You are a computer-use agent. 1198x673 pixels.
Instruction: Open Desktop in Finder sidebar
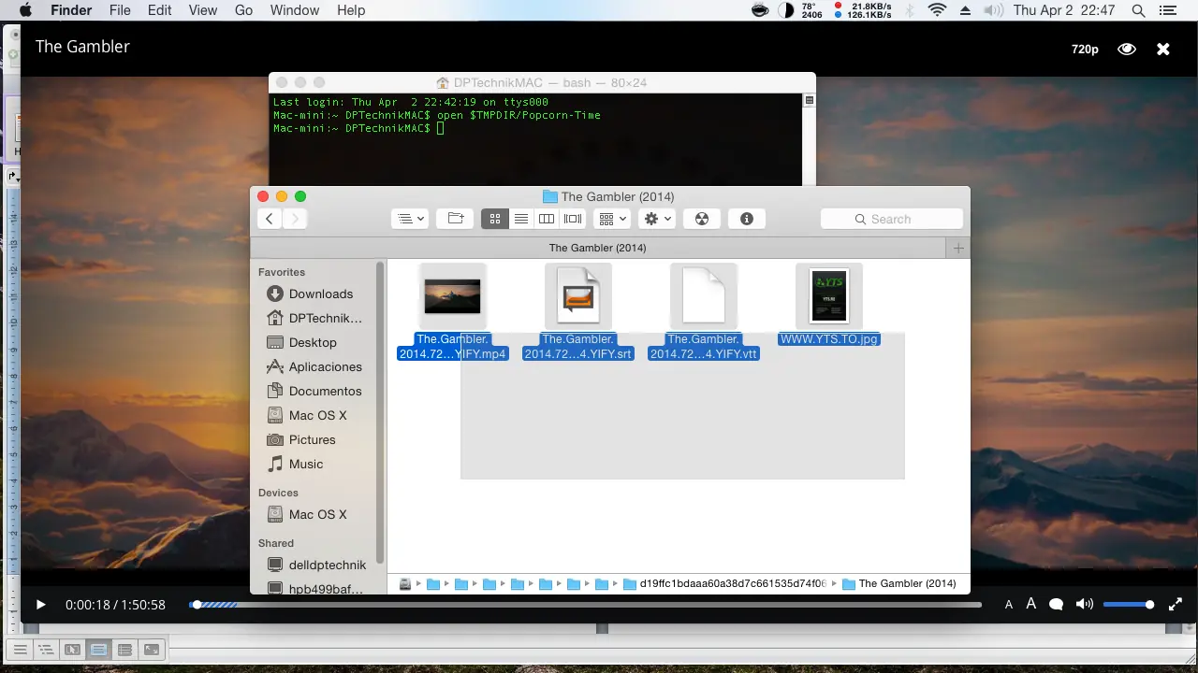tap(311, 342)
